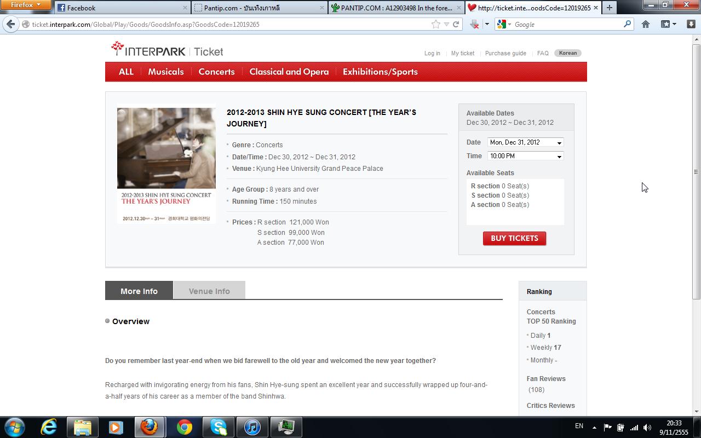Click the add-on icon beside the search box
Screen dimensions: 701x438
click(x=474, y=24)
